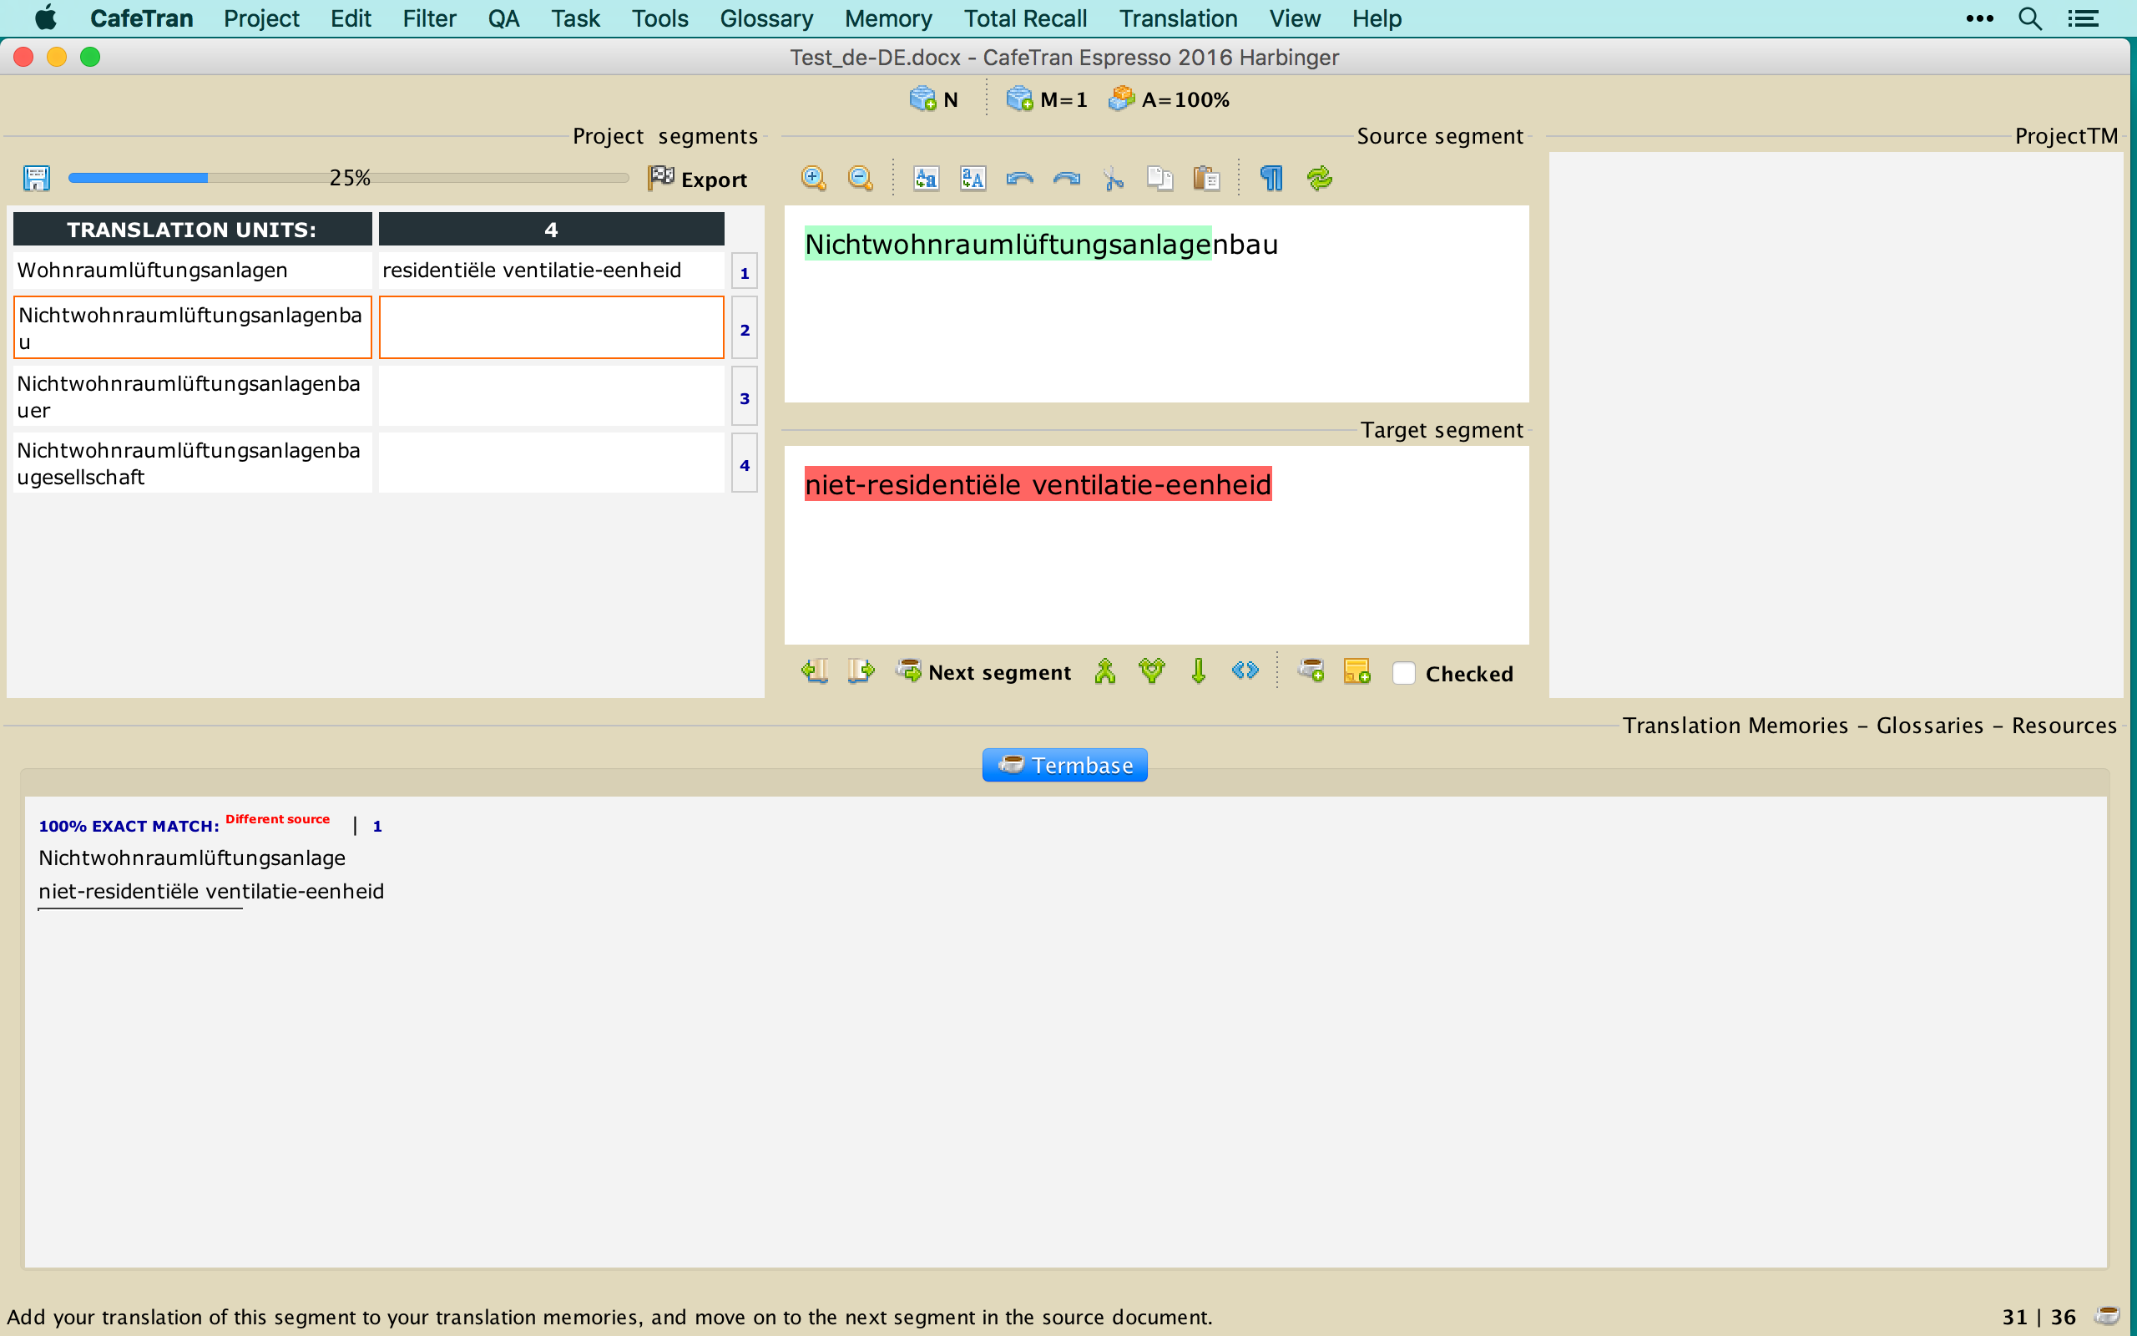Tick the Checked checkbox

1403,673
